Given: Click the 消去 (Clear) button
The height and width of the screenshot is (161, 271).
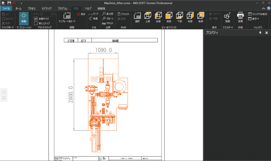Looking at the screenshot, I should click(x=81, y=14).
